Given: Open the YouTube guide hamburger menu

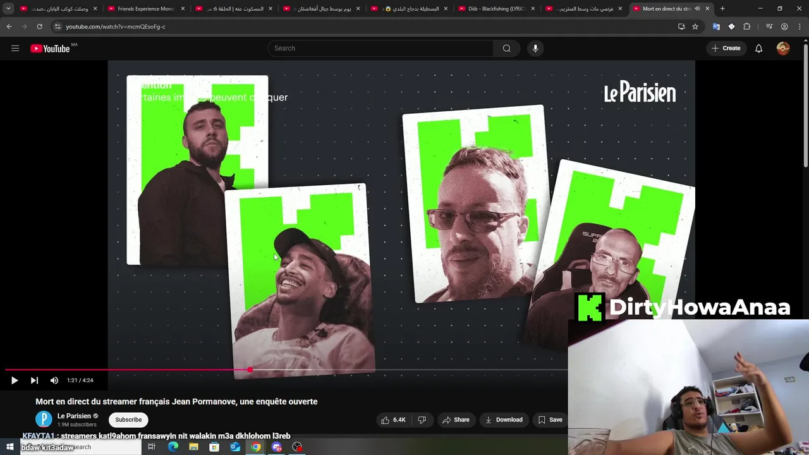Looking at the screenshot, I should click(15, 48).
